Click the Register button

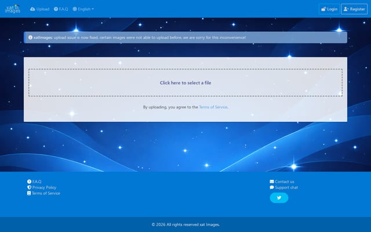point(354,9)
